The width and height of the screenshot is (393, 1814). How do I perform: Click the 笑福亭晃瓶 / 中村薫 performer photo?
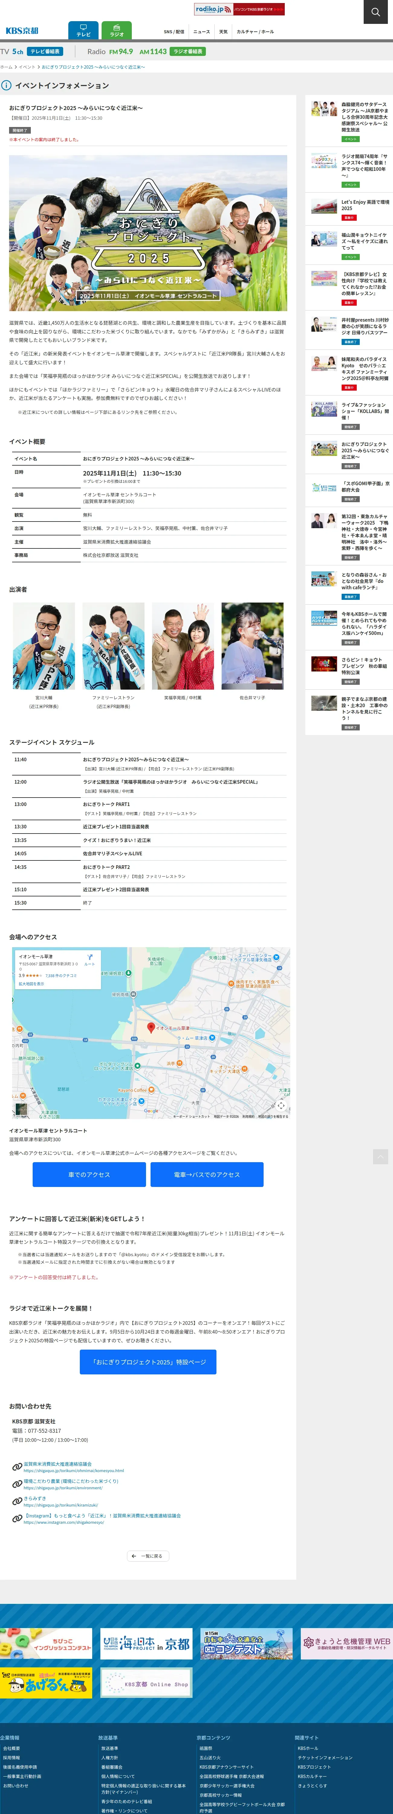click(x=183, y=646)
